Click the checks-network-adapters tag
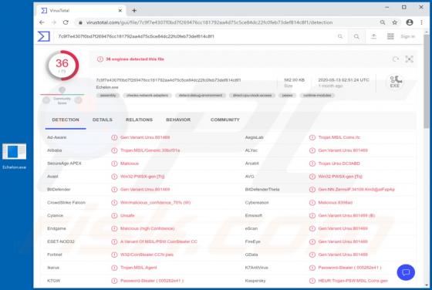The image size is (432, 290). (x=147, y=96)
